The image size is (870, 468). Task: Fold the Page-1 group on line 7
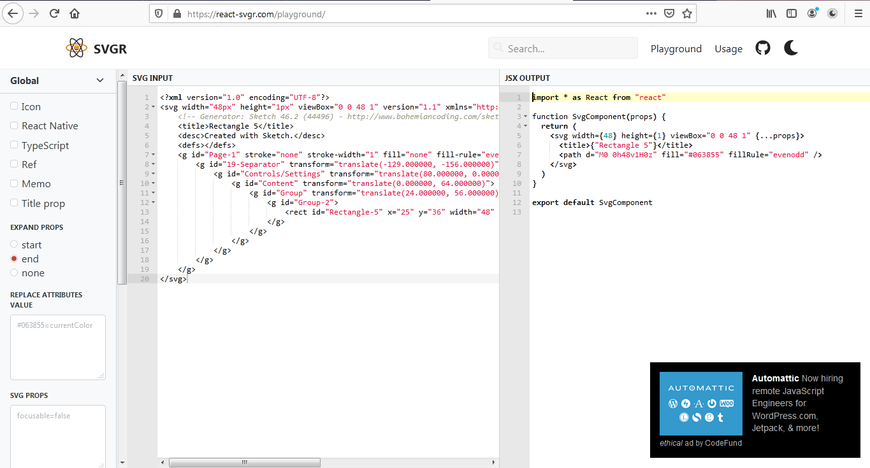(154, 155)
